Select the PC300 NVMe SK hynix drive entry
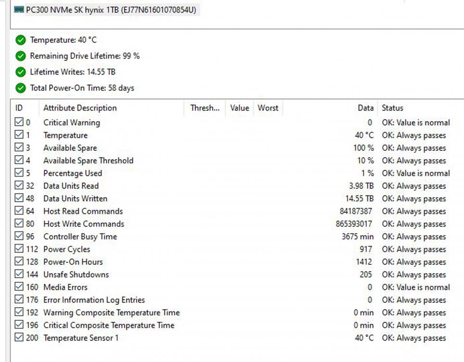Screen dimensions: 464x362 coord(111,10)
